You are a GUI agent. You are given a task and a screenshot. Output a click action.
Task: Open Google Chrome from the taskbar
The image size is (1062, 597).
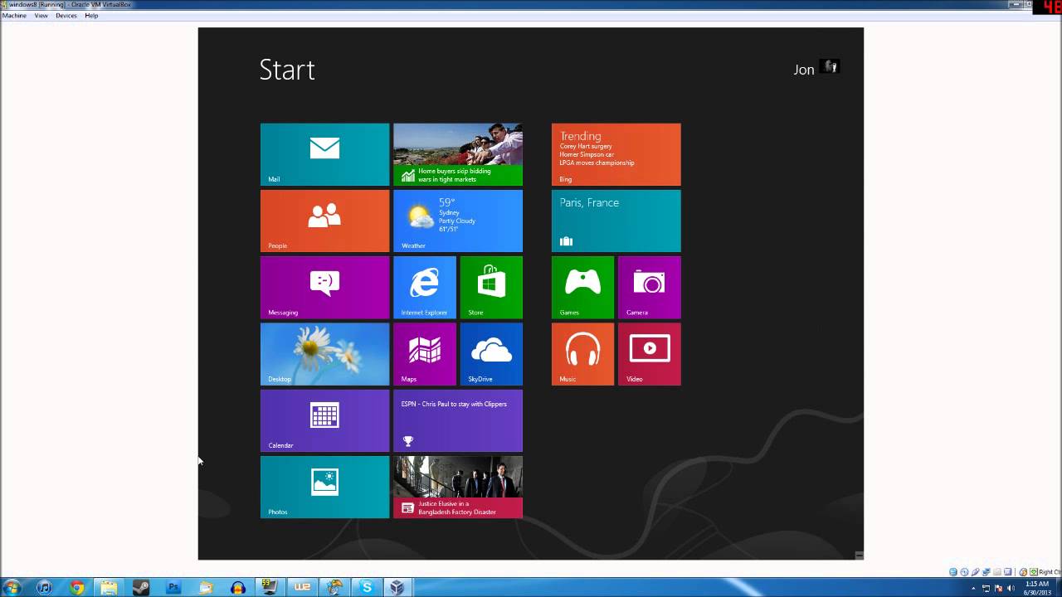point(77,587)
